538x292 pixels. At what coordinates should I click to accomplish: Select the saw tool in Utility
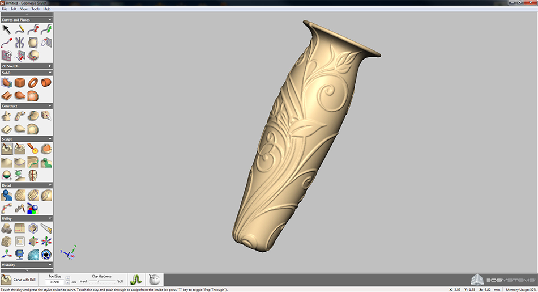pos(46,228)
